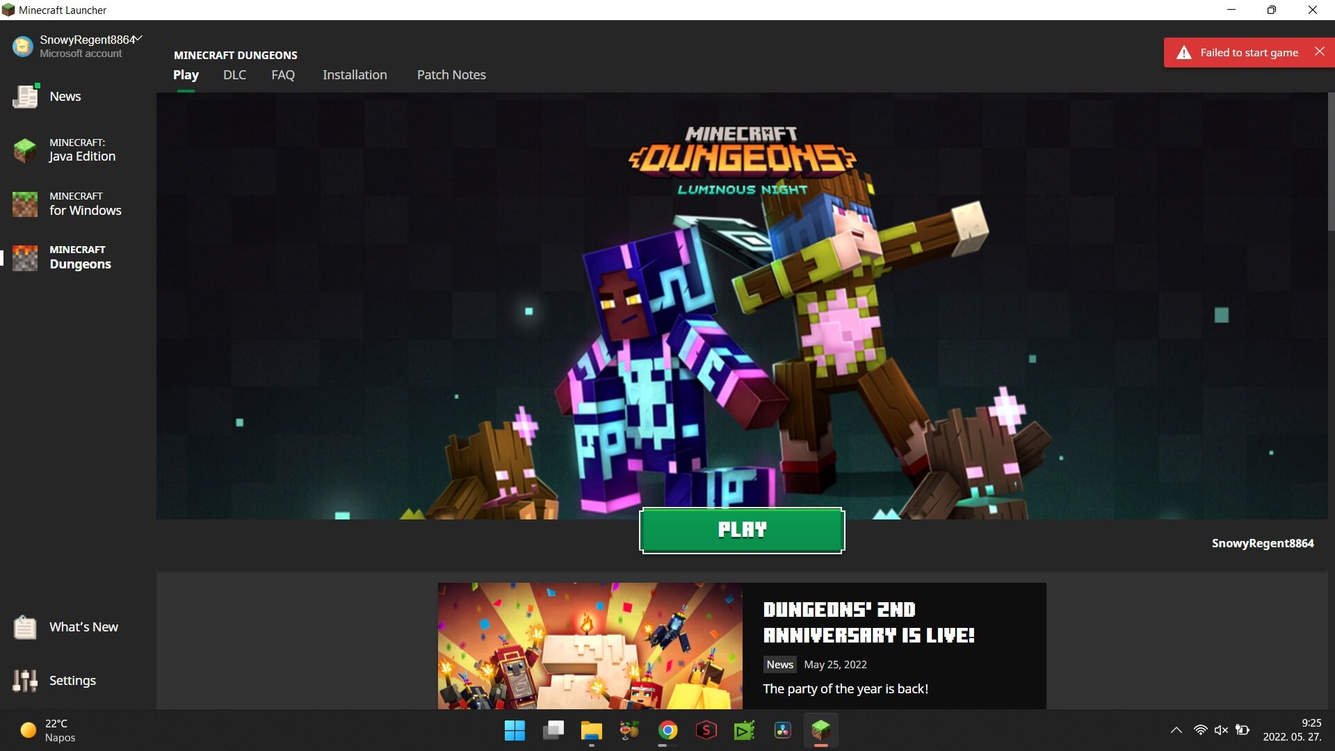Select Minecraft Dungeons sidebar icon
This screenshot has width=1335, height=751.
pos(25,257)
